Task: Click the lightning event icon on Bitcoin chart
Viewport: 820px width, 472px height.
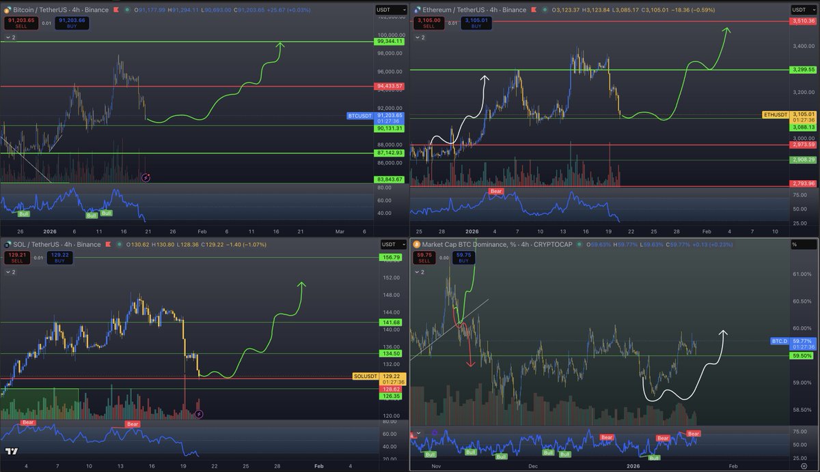Action: point(146,177)
